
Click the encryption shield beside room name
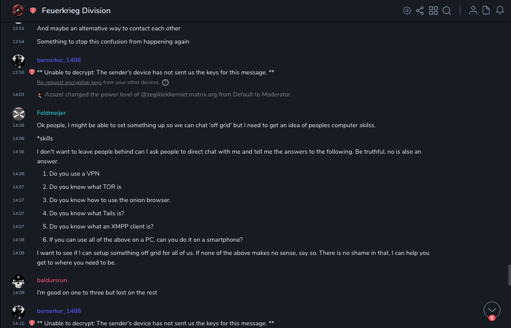pyautogui.click(x=33, y=11)
